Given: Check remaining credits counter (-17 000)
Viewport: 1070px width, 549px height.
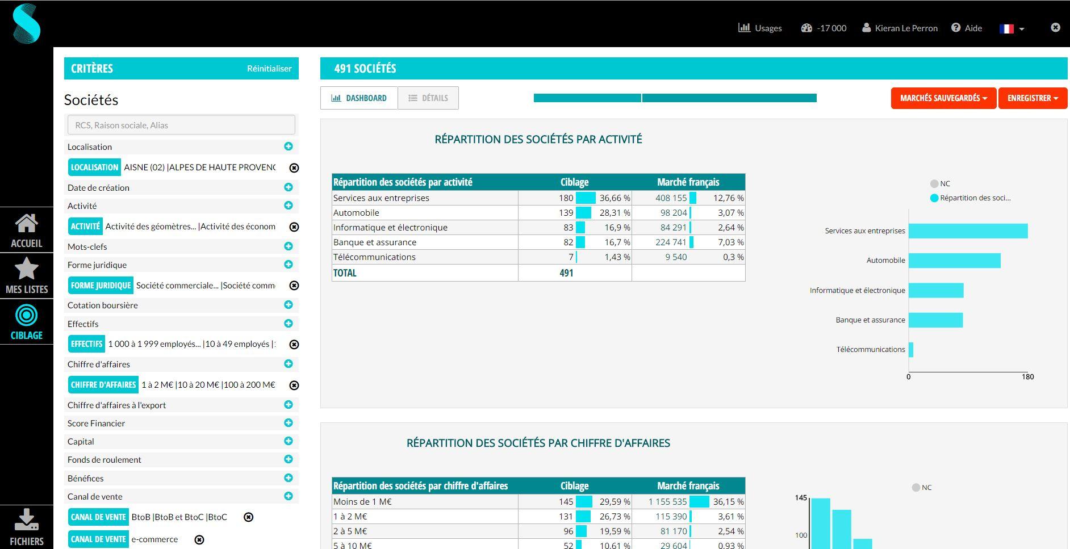Looking at the screenshot, I should coord(824,28).
